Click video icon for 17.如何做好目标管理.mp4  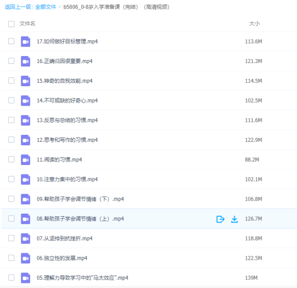coord(26,42)
